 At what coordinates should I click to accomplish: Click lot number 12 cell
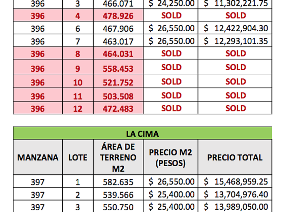click(77, 109)
